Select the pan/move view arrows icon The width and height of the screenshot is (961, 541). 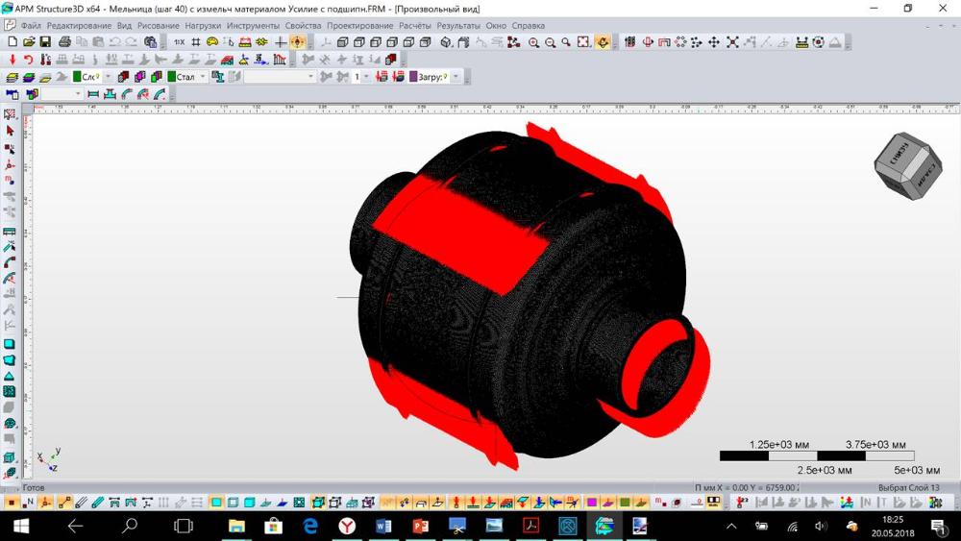[714, 42]
